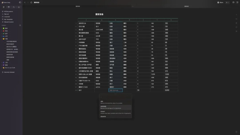Open Recently Deleted in the sidebar
This screenshot has width=240, height=135.
coord(9,72)
